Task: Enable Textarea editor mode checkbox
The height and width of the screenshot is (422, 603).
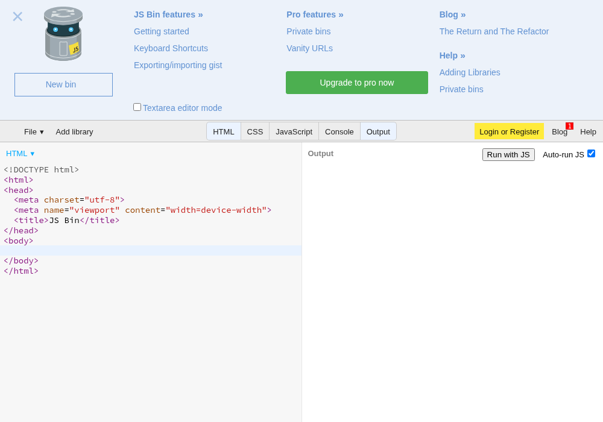Action: (x=137, y=107)
